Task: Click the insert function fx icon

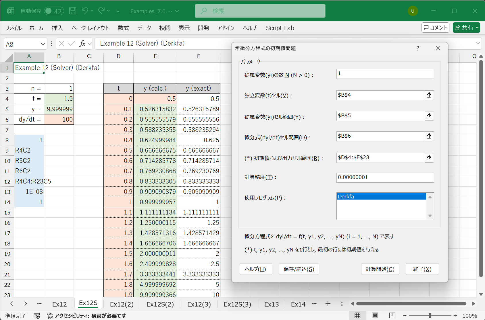Action: tap(82, 44)
